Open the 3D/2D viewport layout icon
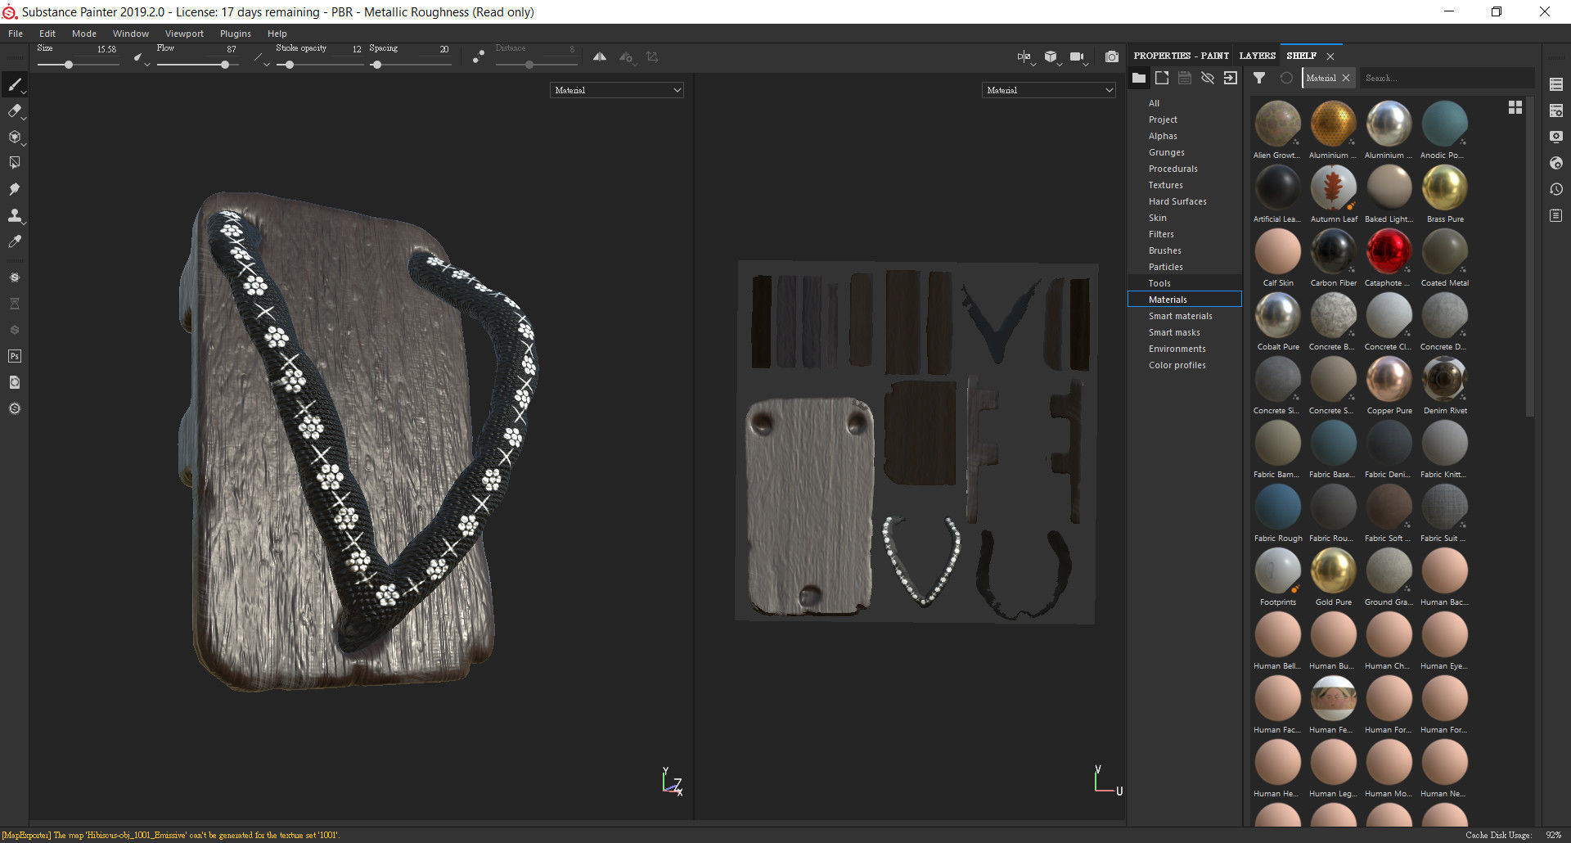Viewport: 1571px width, 843px height. pos(1024,56)
